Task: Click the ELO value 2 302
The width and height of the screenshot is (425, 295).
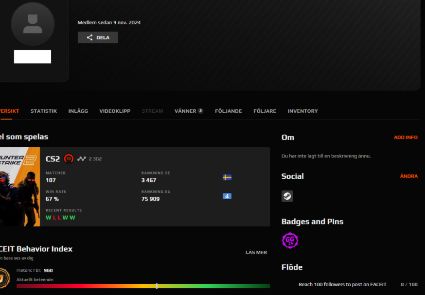Action: pyautogui.click(x=95, y=159)
